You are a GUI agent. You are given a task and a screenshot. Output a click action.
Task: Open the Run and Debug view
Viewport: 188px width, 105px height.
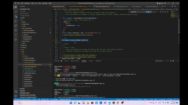click(16, 21)
